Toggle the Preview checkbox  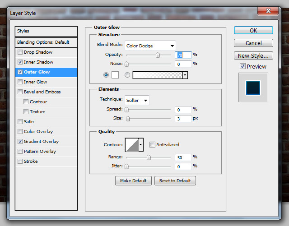coord(242,66)
